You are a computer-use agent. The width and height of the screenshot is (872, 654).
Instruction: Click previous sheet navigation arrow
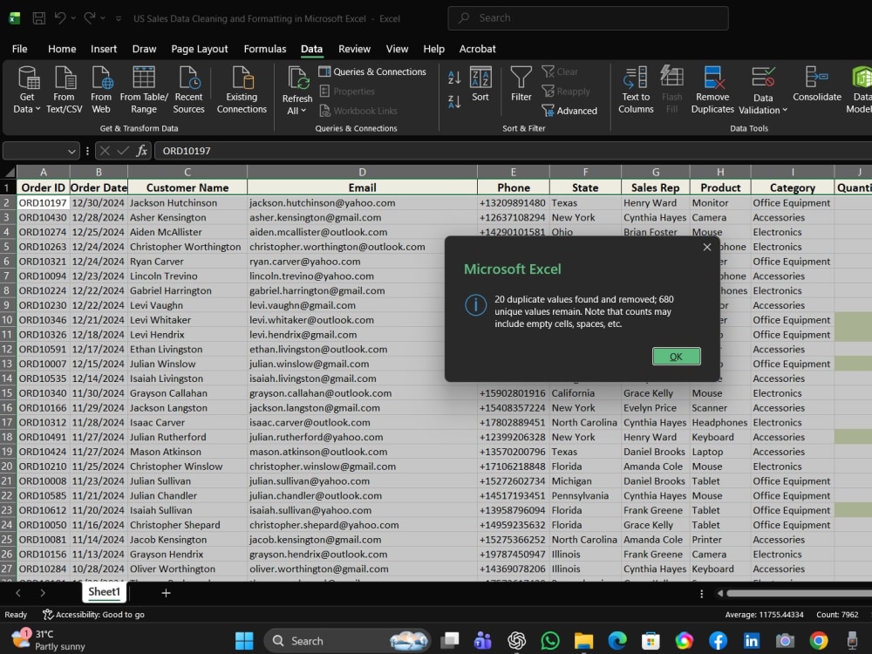pyautogui.click(x=18, y=593)
